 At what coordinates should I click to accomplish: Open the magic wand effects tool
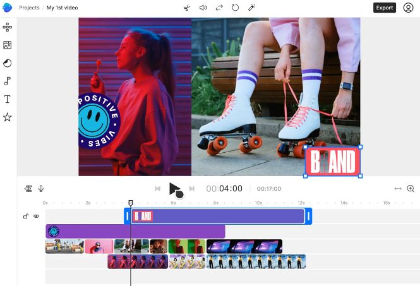pyautogui.click(x=251, y=8)
